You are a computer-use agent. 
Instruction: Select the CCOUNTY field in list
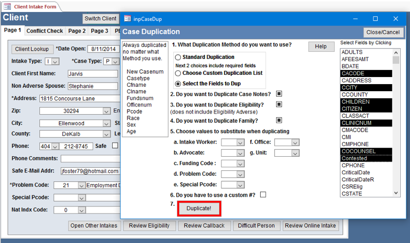pos(356,94)
